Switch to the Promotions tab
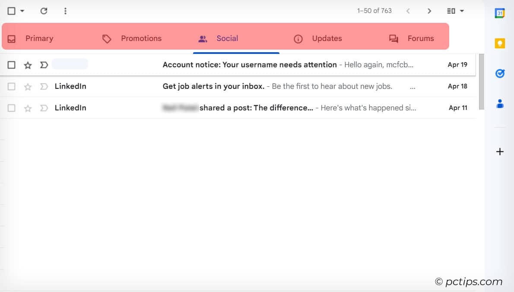Viewport: 514px width, 292px height. [141, 38]
